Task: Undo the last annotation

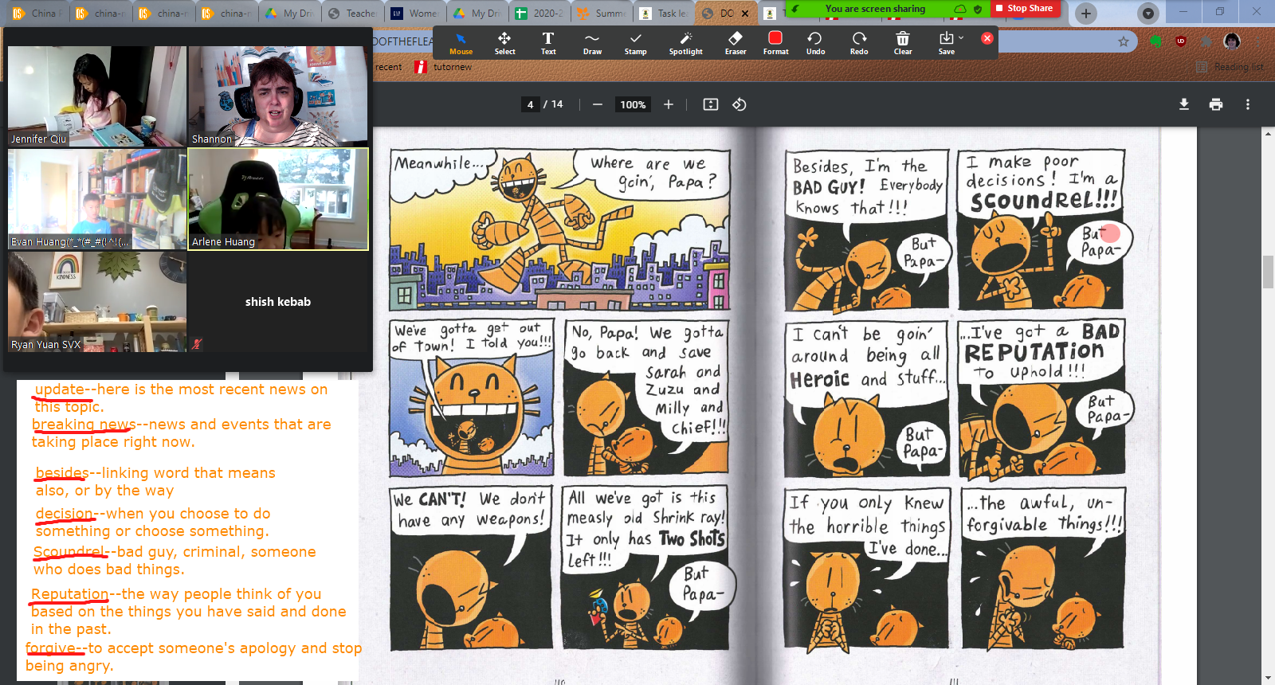Action: click(815, 43)
